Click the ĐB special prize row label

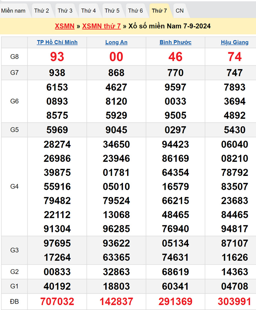pyautogui.click(x=14, y=301)
